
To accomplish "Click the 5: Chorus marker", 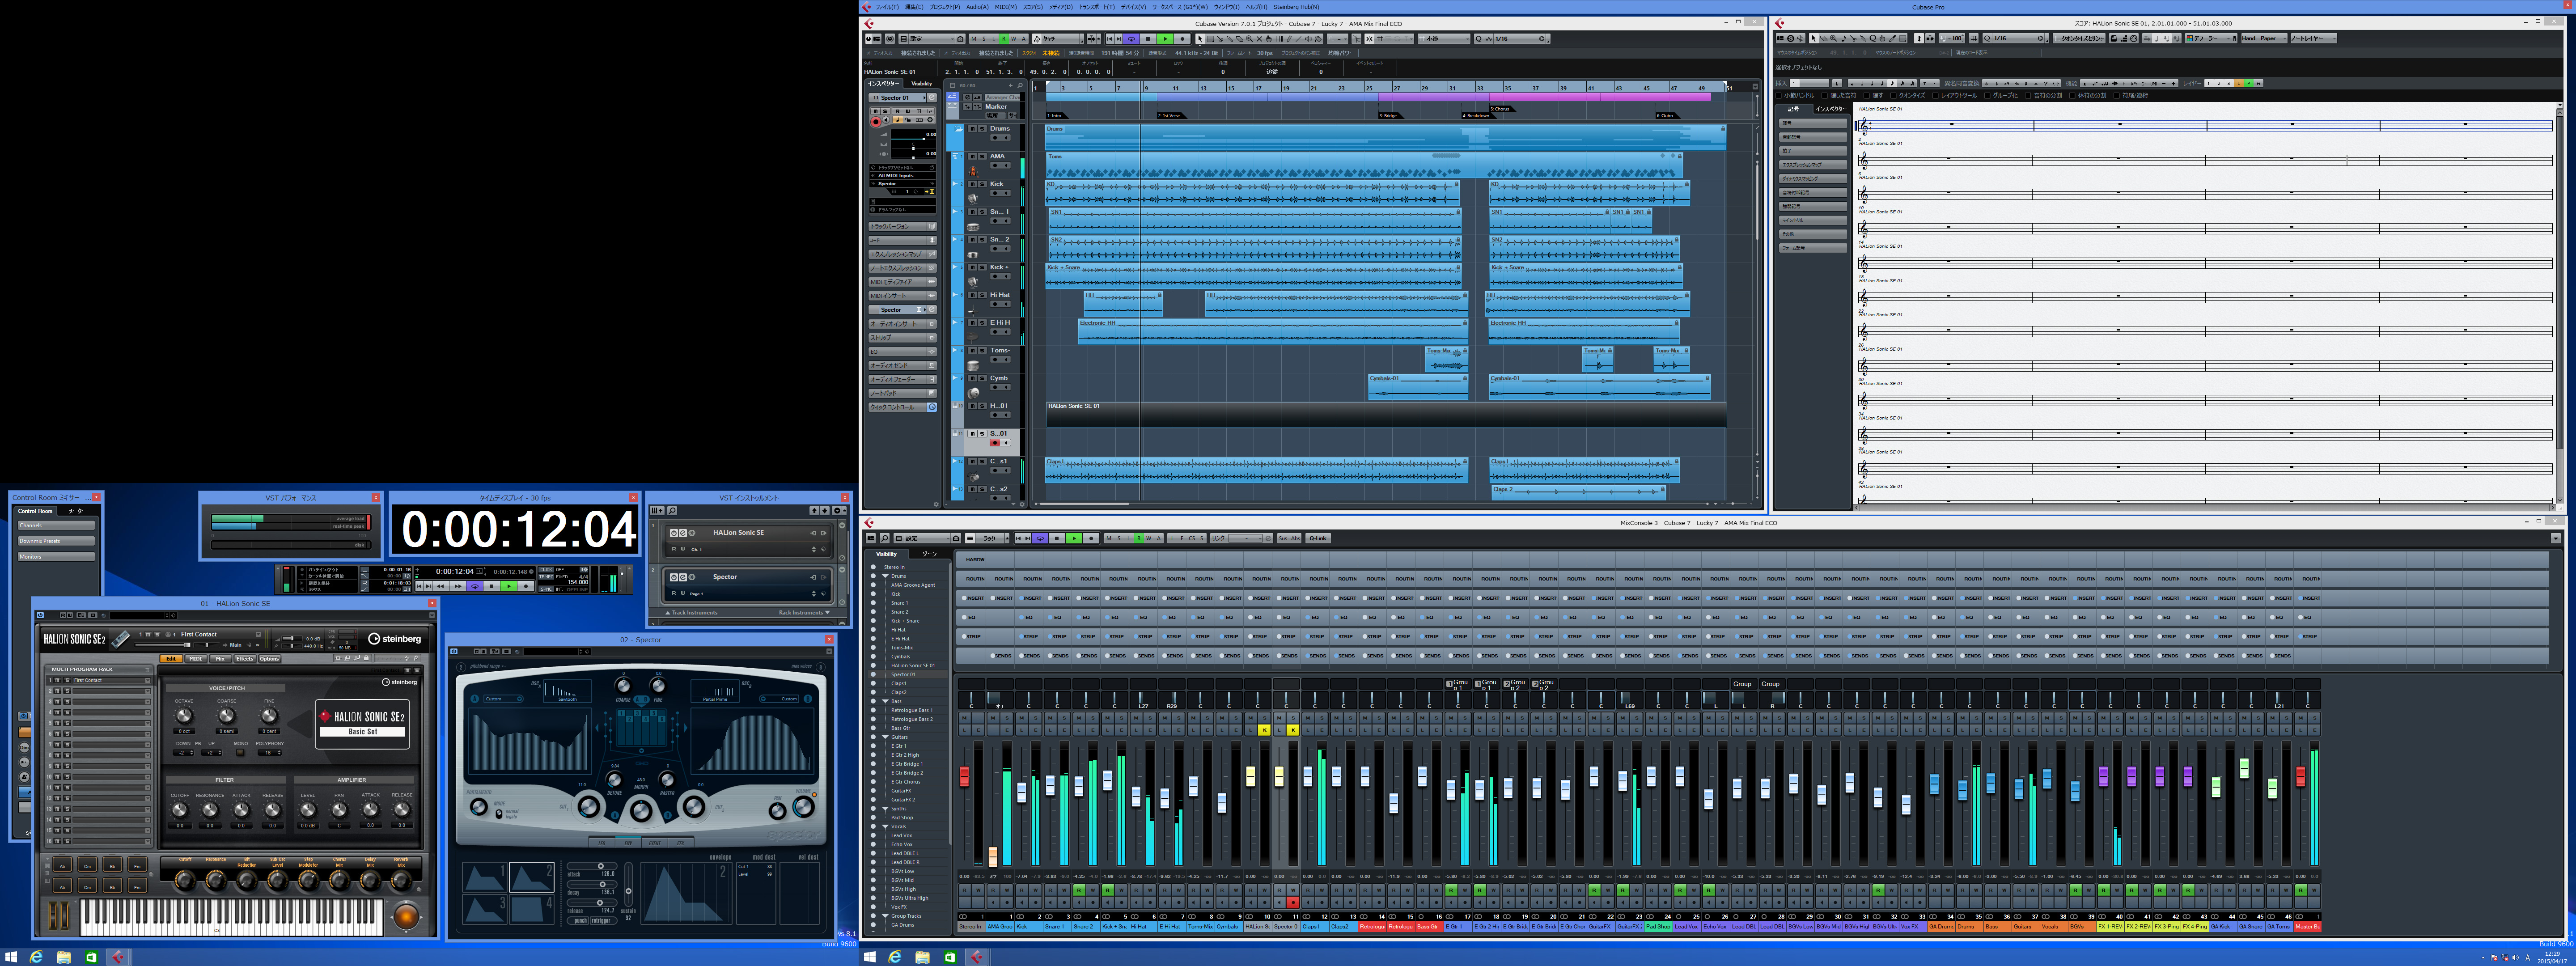I will [x=1503, y=109].
